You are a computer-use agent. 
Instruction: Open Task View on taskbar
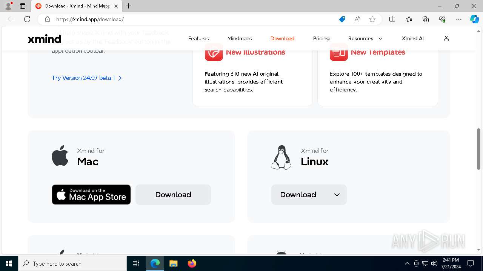136,263
